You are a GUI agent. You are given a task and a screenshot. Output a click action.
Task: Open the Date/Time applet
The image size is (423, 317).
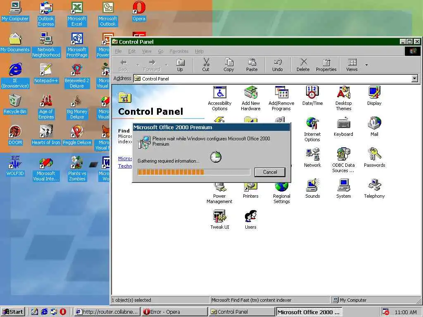pos(312,96)
